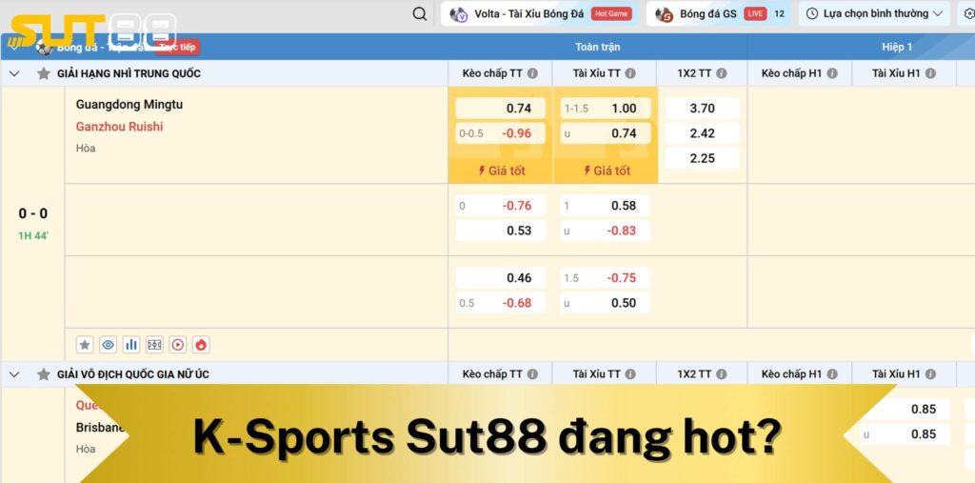Select over 1 odds 0.58

point(605,206)
